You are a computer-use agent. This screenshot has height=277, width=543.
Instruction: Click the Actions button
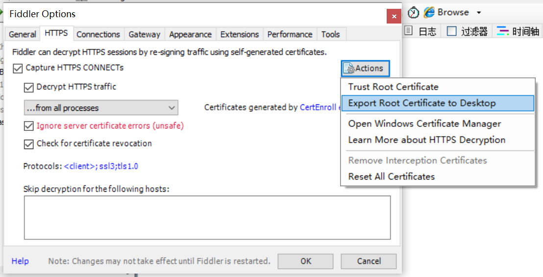365,69
